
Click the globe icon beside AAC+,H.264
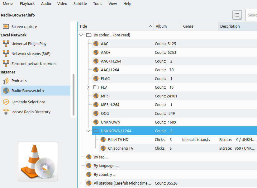click(x=96, y=61)
